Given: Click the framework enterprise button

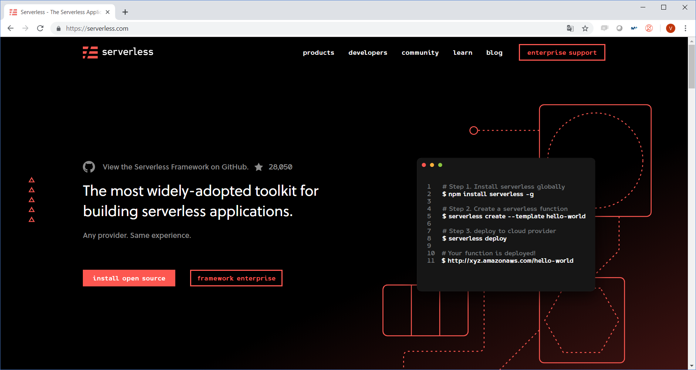Looking at the screenshot, I should 236,278.
